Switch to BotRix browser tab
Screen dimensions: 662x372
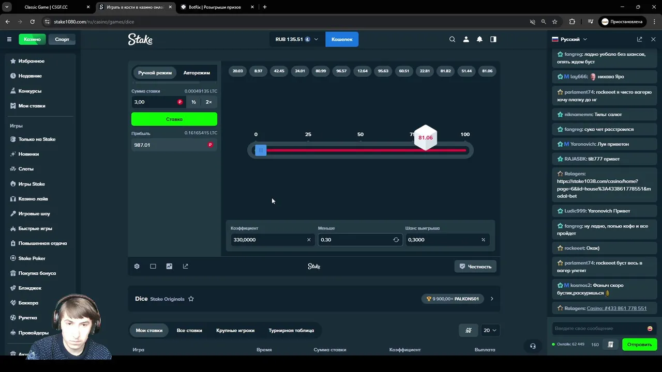(217, 7)
